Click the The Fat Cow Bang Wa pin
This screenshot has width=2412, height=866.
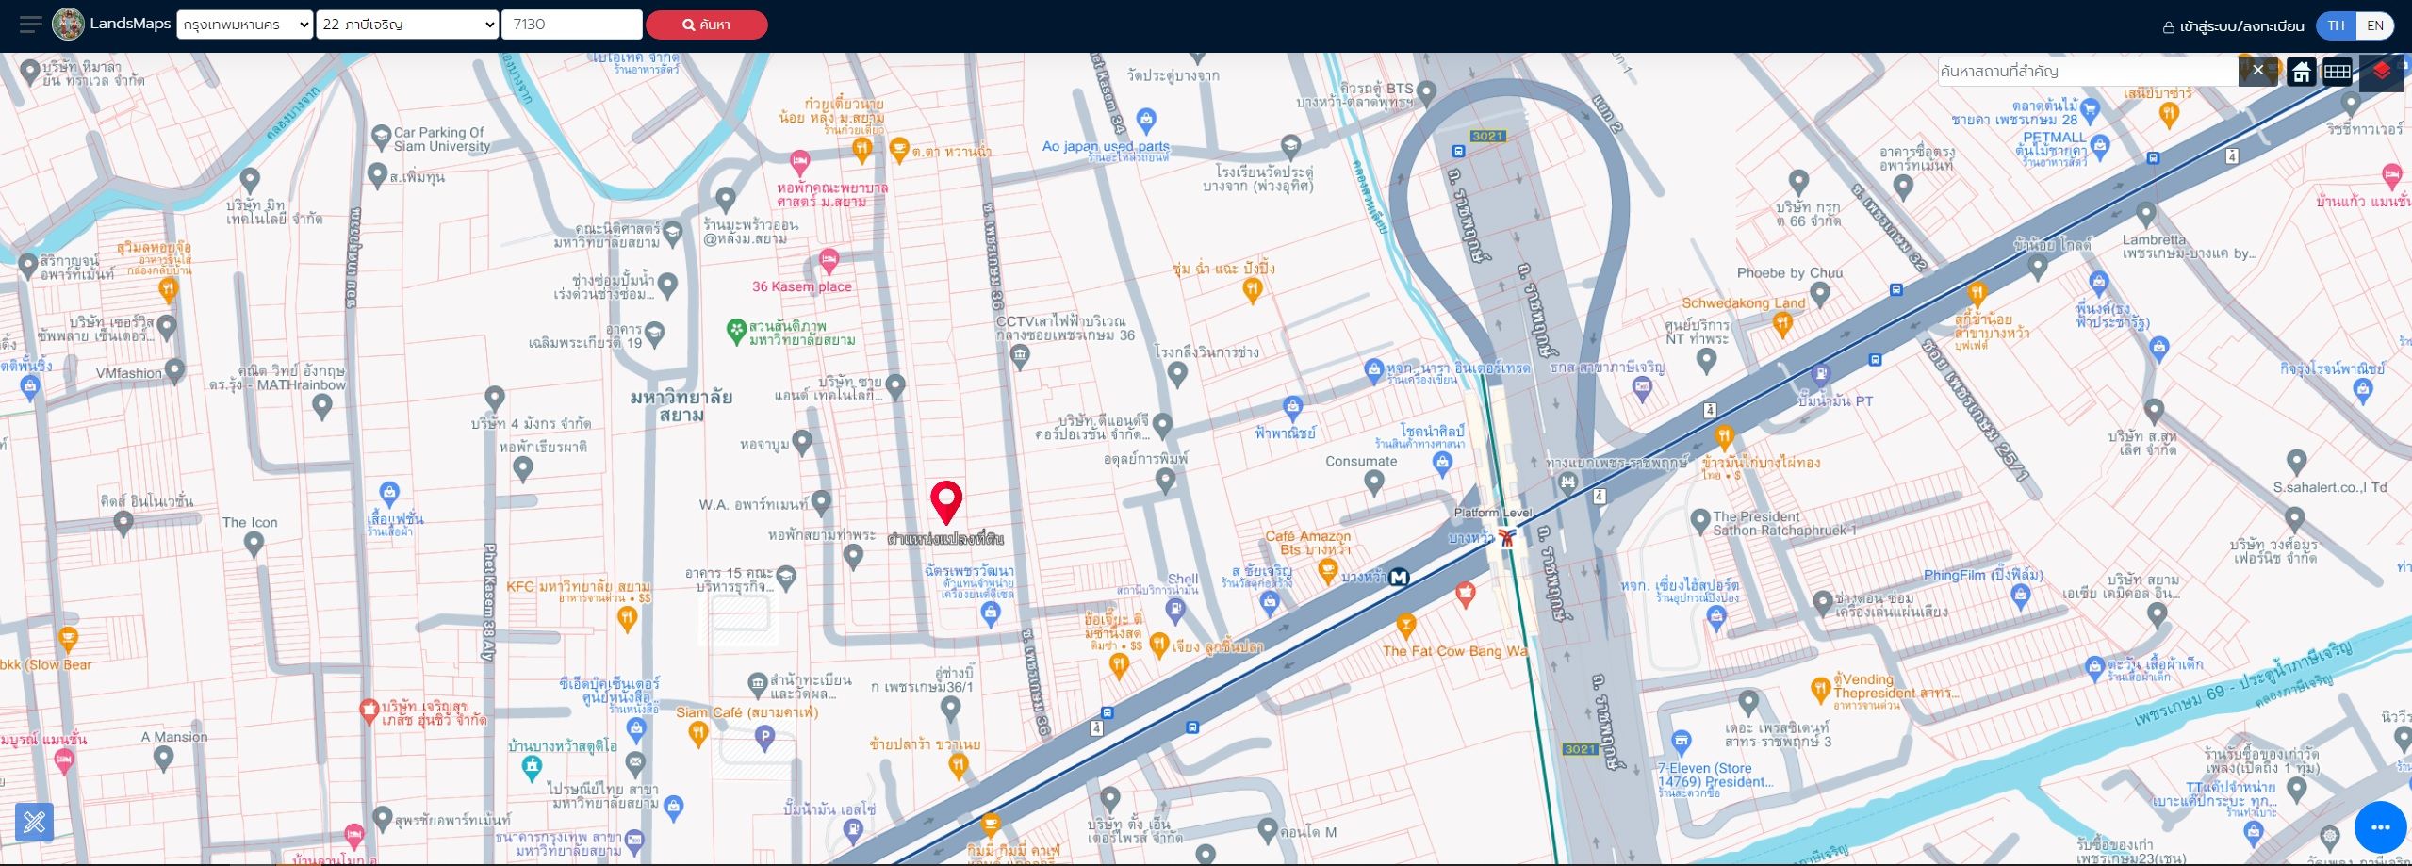point(1405,626)
